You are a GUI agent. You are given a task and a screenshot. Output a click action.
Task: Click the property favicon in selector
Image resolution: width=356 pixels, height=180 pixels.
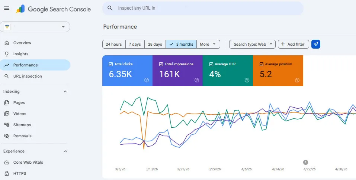(7, 27)
